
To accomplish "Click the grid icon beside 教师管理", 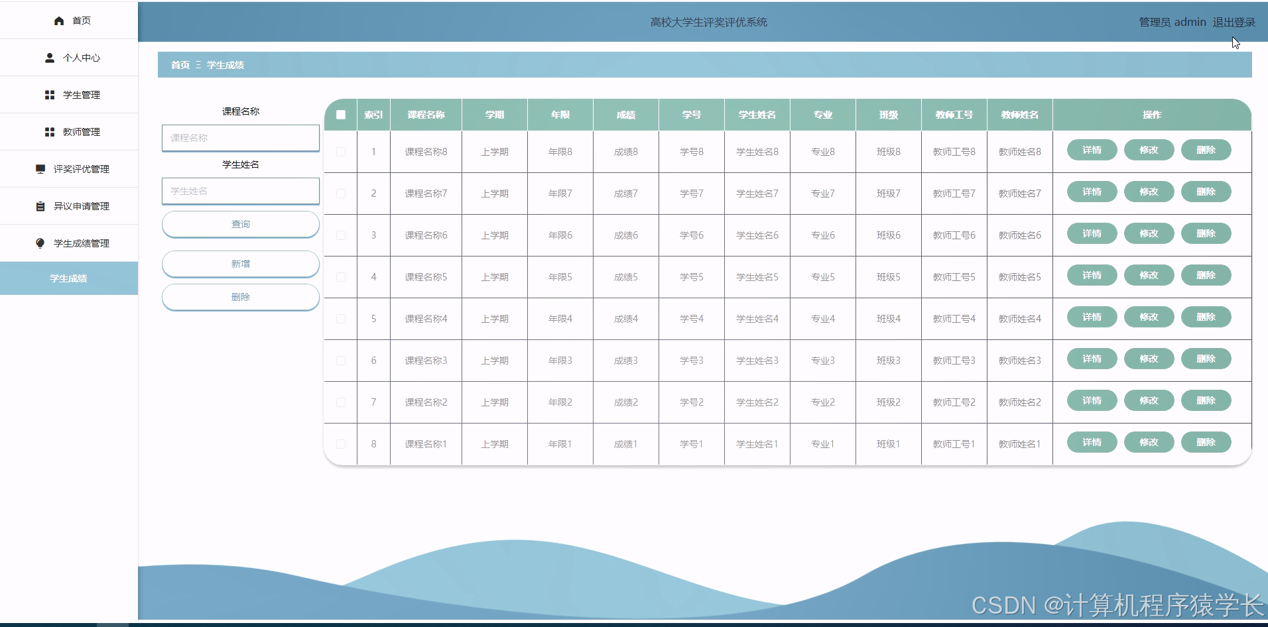I will click(x=50, y=133).
